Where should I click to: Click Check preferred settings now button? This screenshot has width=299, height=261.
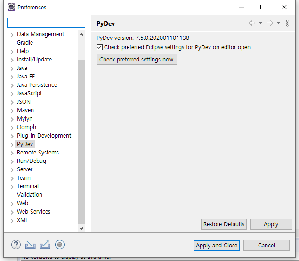click(x=137, y=60)
